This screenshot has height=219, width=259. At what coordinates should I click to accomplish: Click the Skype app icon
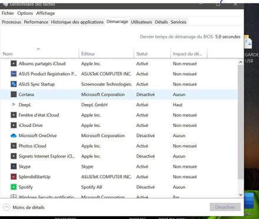14,166
